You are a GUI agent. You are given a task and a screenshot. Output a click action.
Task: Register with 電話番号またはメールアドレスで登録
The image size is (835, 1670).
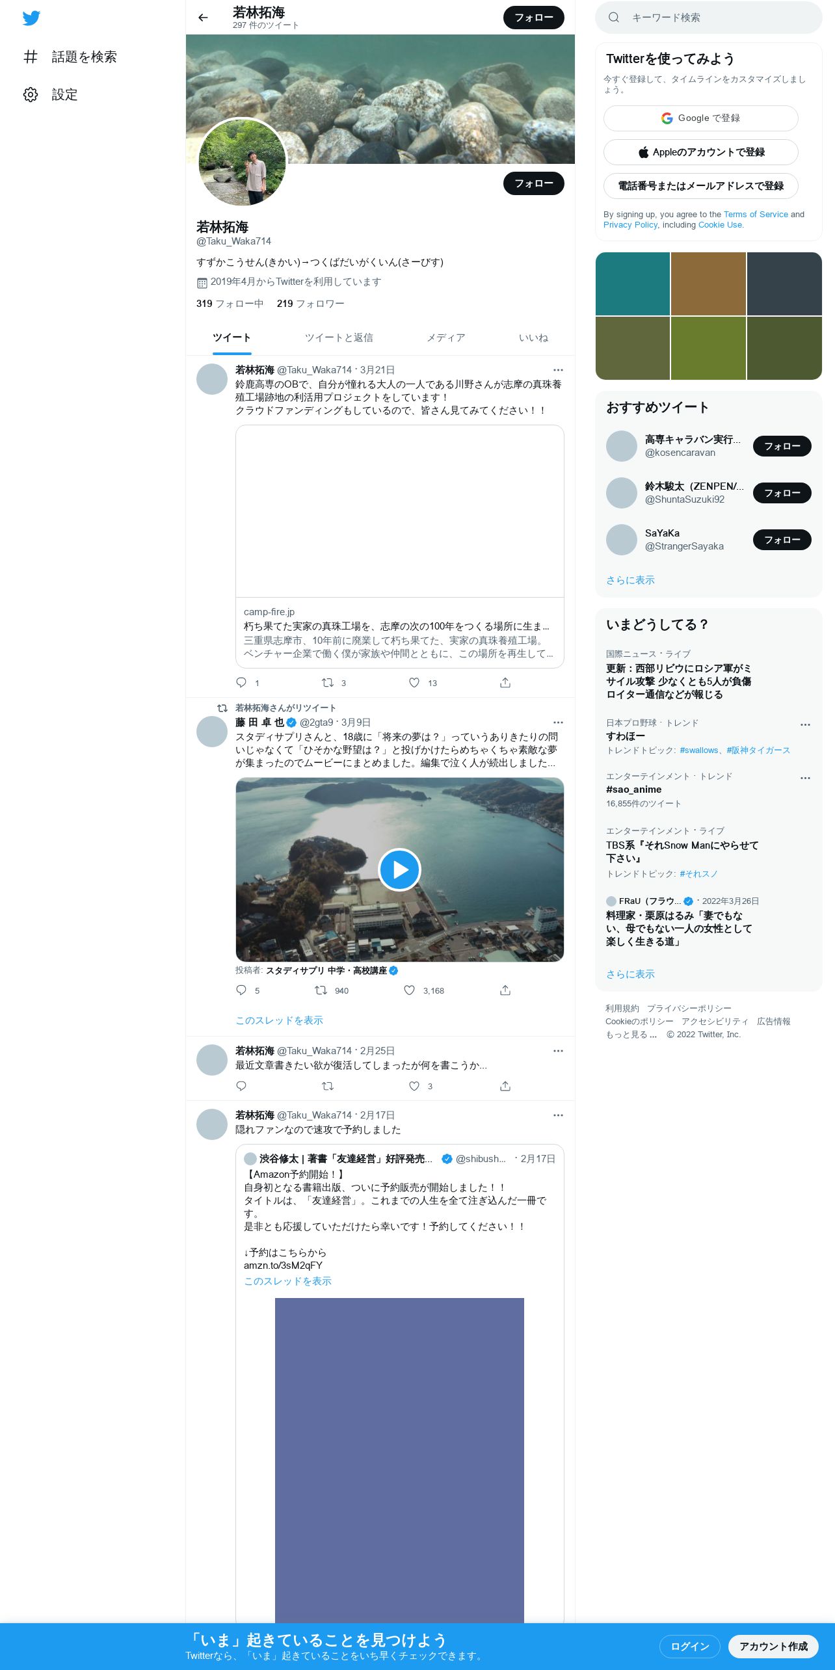click(701, 186)
